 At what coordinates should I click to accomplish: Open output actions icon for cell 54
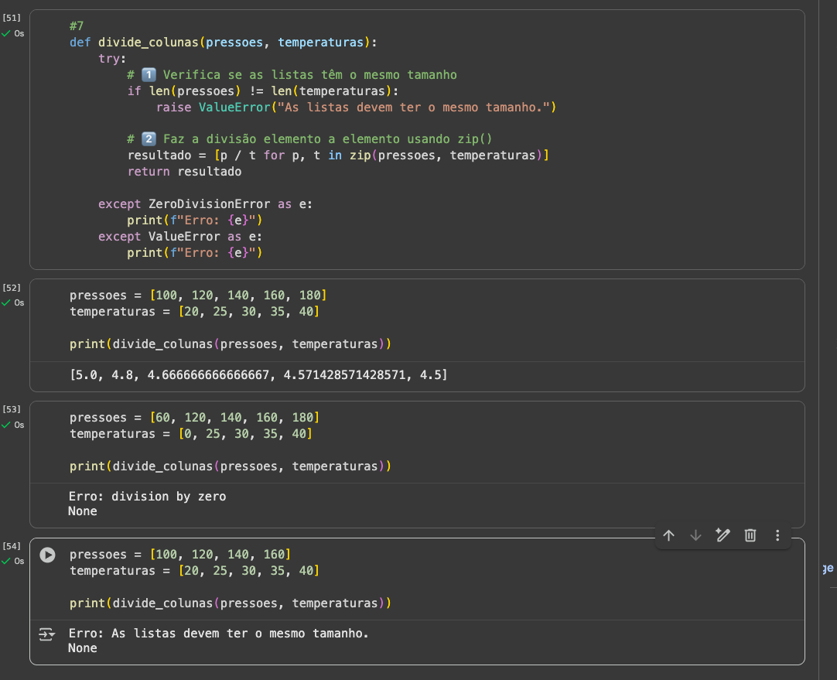(x=47, y=634)
